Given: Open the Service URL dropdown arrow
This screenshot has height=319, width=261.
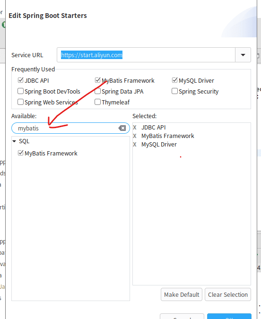Looking at the screenshot, I should pos(243,55).
